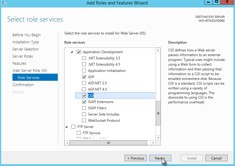Go to the Server Roles step
The image size is (235, 166).
point(23,56)
